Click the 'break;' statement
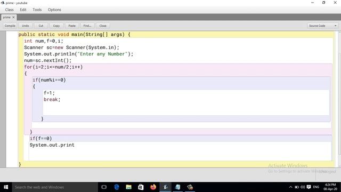The image size is (341, 192). [x=52, y=100]
